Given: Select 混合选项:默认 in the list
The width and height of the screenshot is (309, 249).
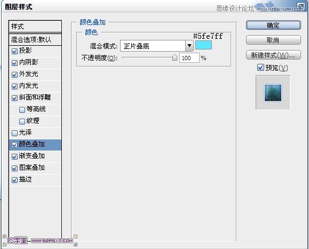Looking at the screenshot, I should coord(35,40).
